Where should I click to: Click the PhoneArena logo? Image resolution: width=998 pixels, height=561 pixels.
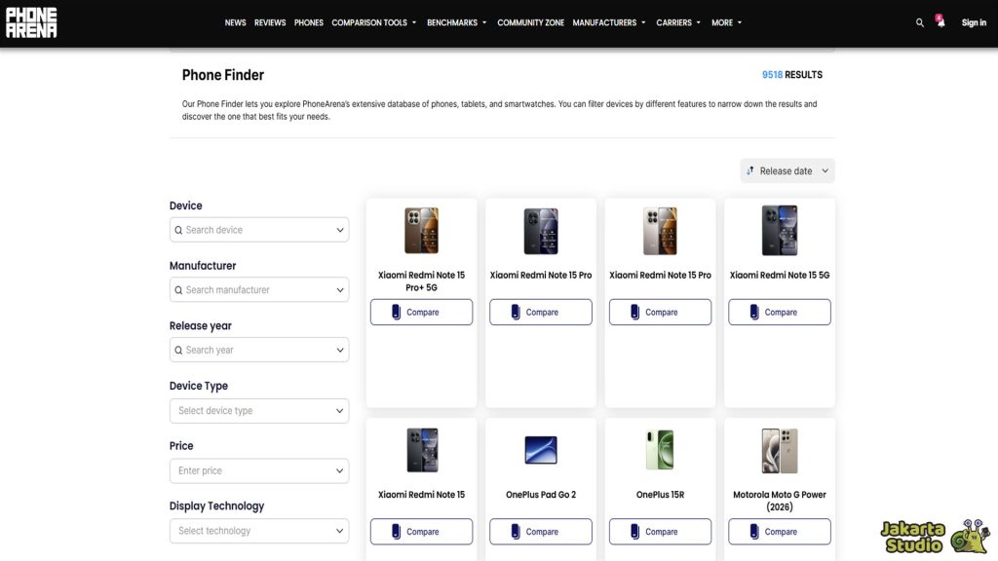(x=31, y=22)
